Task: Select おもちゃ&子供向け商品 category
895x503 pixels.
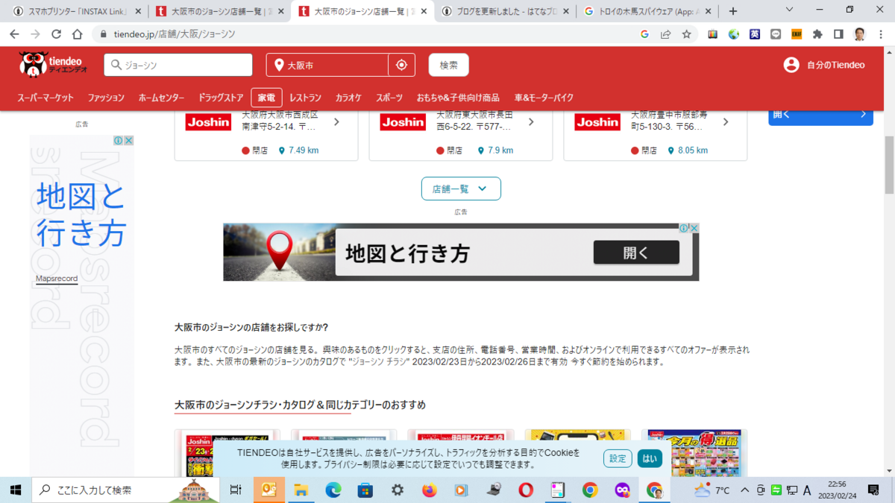Action: pyautogui.click(x=458, y=98)
